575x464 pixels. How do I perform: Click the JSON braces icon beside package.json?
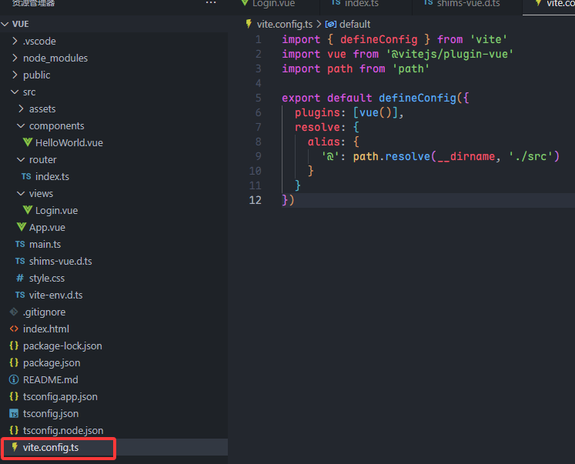(x=14, y=362)
